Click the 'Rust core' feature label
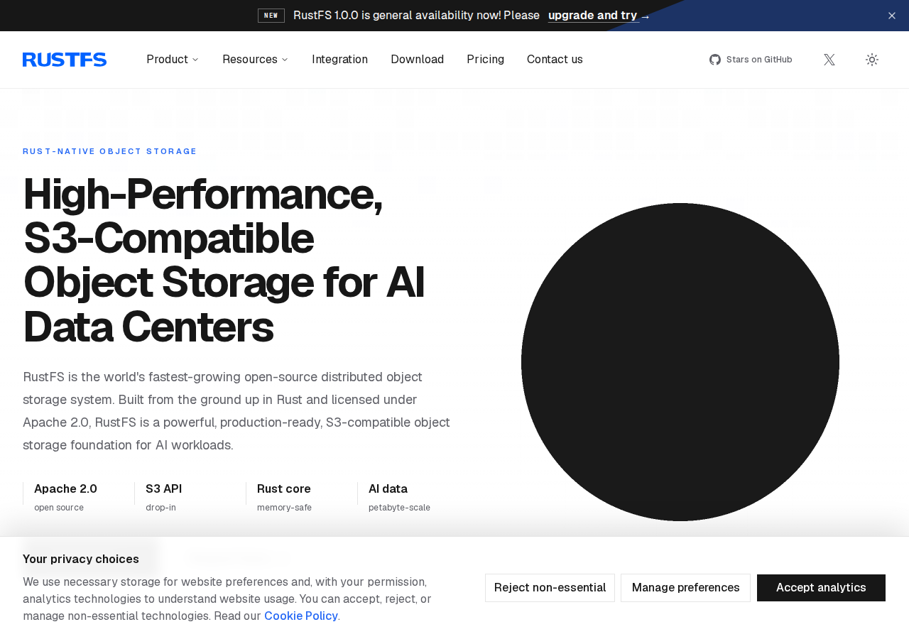Viewport: 909px width, 639px height. pos(284,489)
